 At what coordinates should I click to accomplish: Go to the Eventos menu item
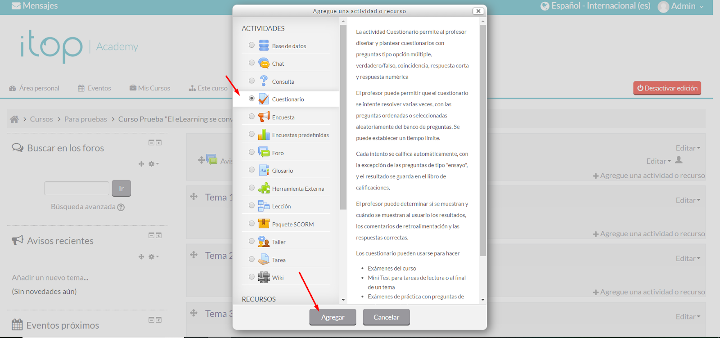coord(94,88)
